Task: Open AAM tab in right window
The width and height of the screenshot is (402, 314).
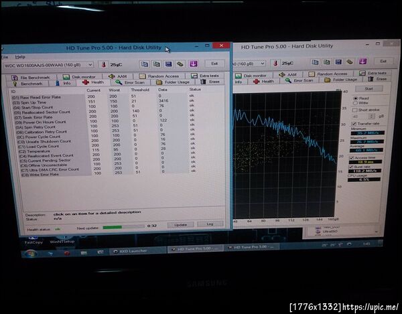Action: (x=287, y=74)
